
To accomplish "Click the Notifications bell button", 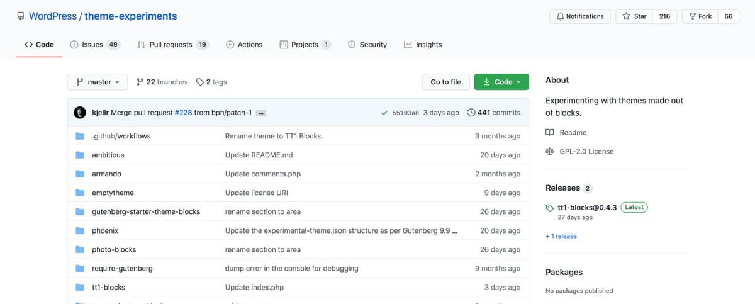I will [580, 16].
